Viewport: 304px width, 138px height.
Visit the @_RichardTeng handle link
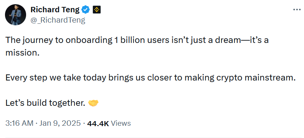click(58, 20)
